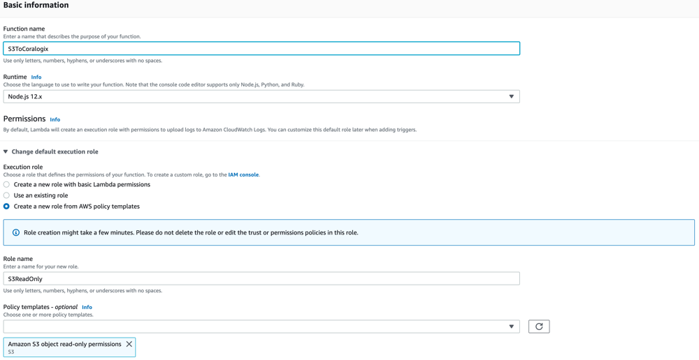Click the Permissions heading text
Viewport: 699px width, 360px height.
coord(24,119)
